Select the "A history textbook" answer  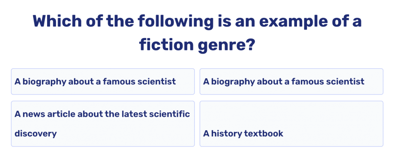click(291, 124)
